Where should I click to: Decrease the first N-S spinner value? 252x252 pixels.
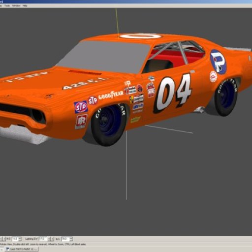pos(20,240)
